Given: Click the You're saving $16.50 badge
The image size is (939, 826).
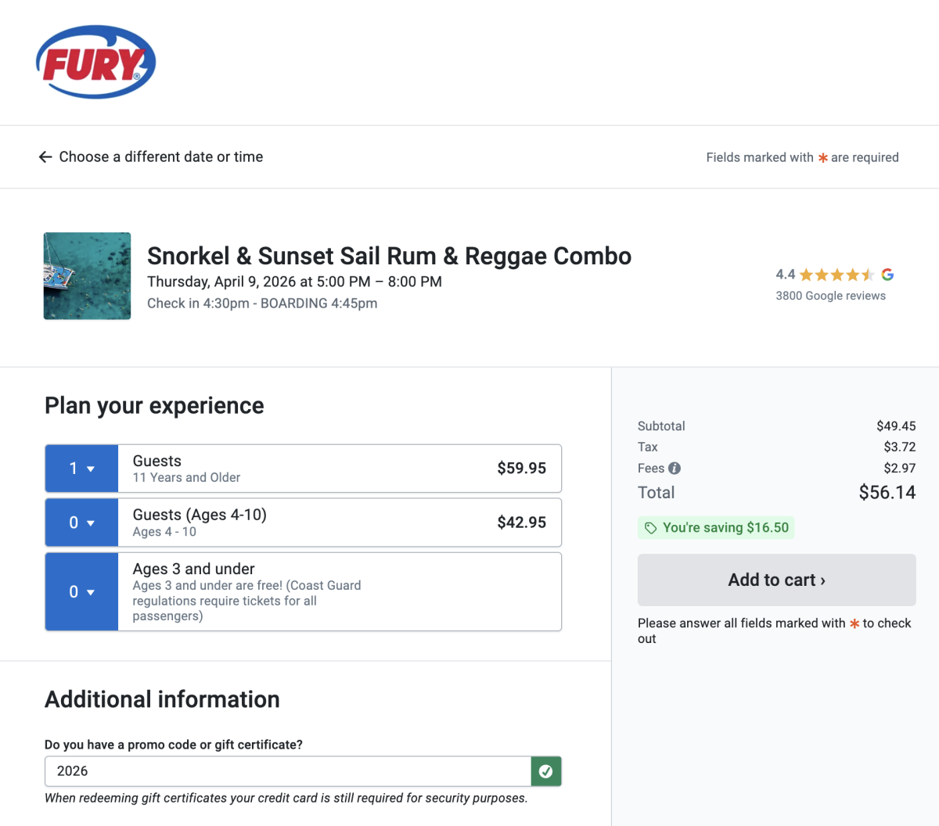Looking at the screenshot, I should pyautogui.click(x=716, y=528).
